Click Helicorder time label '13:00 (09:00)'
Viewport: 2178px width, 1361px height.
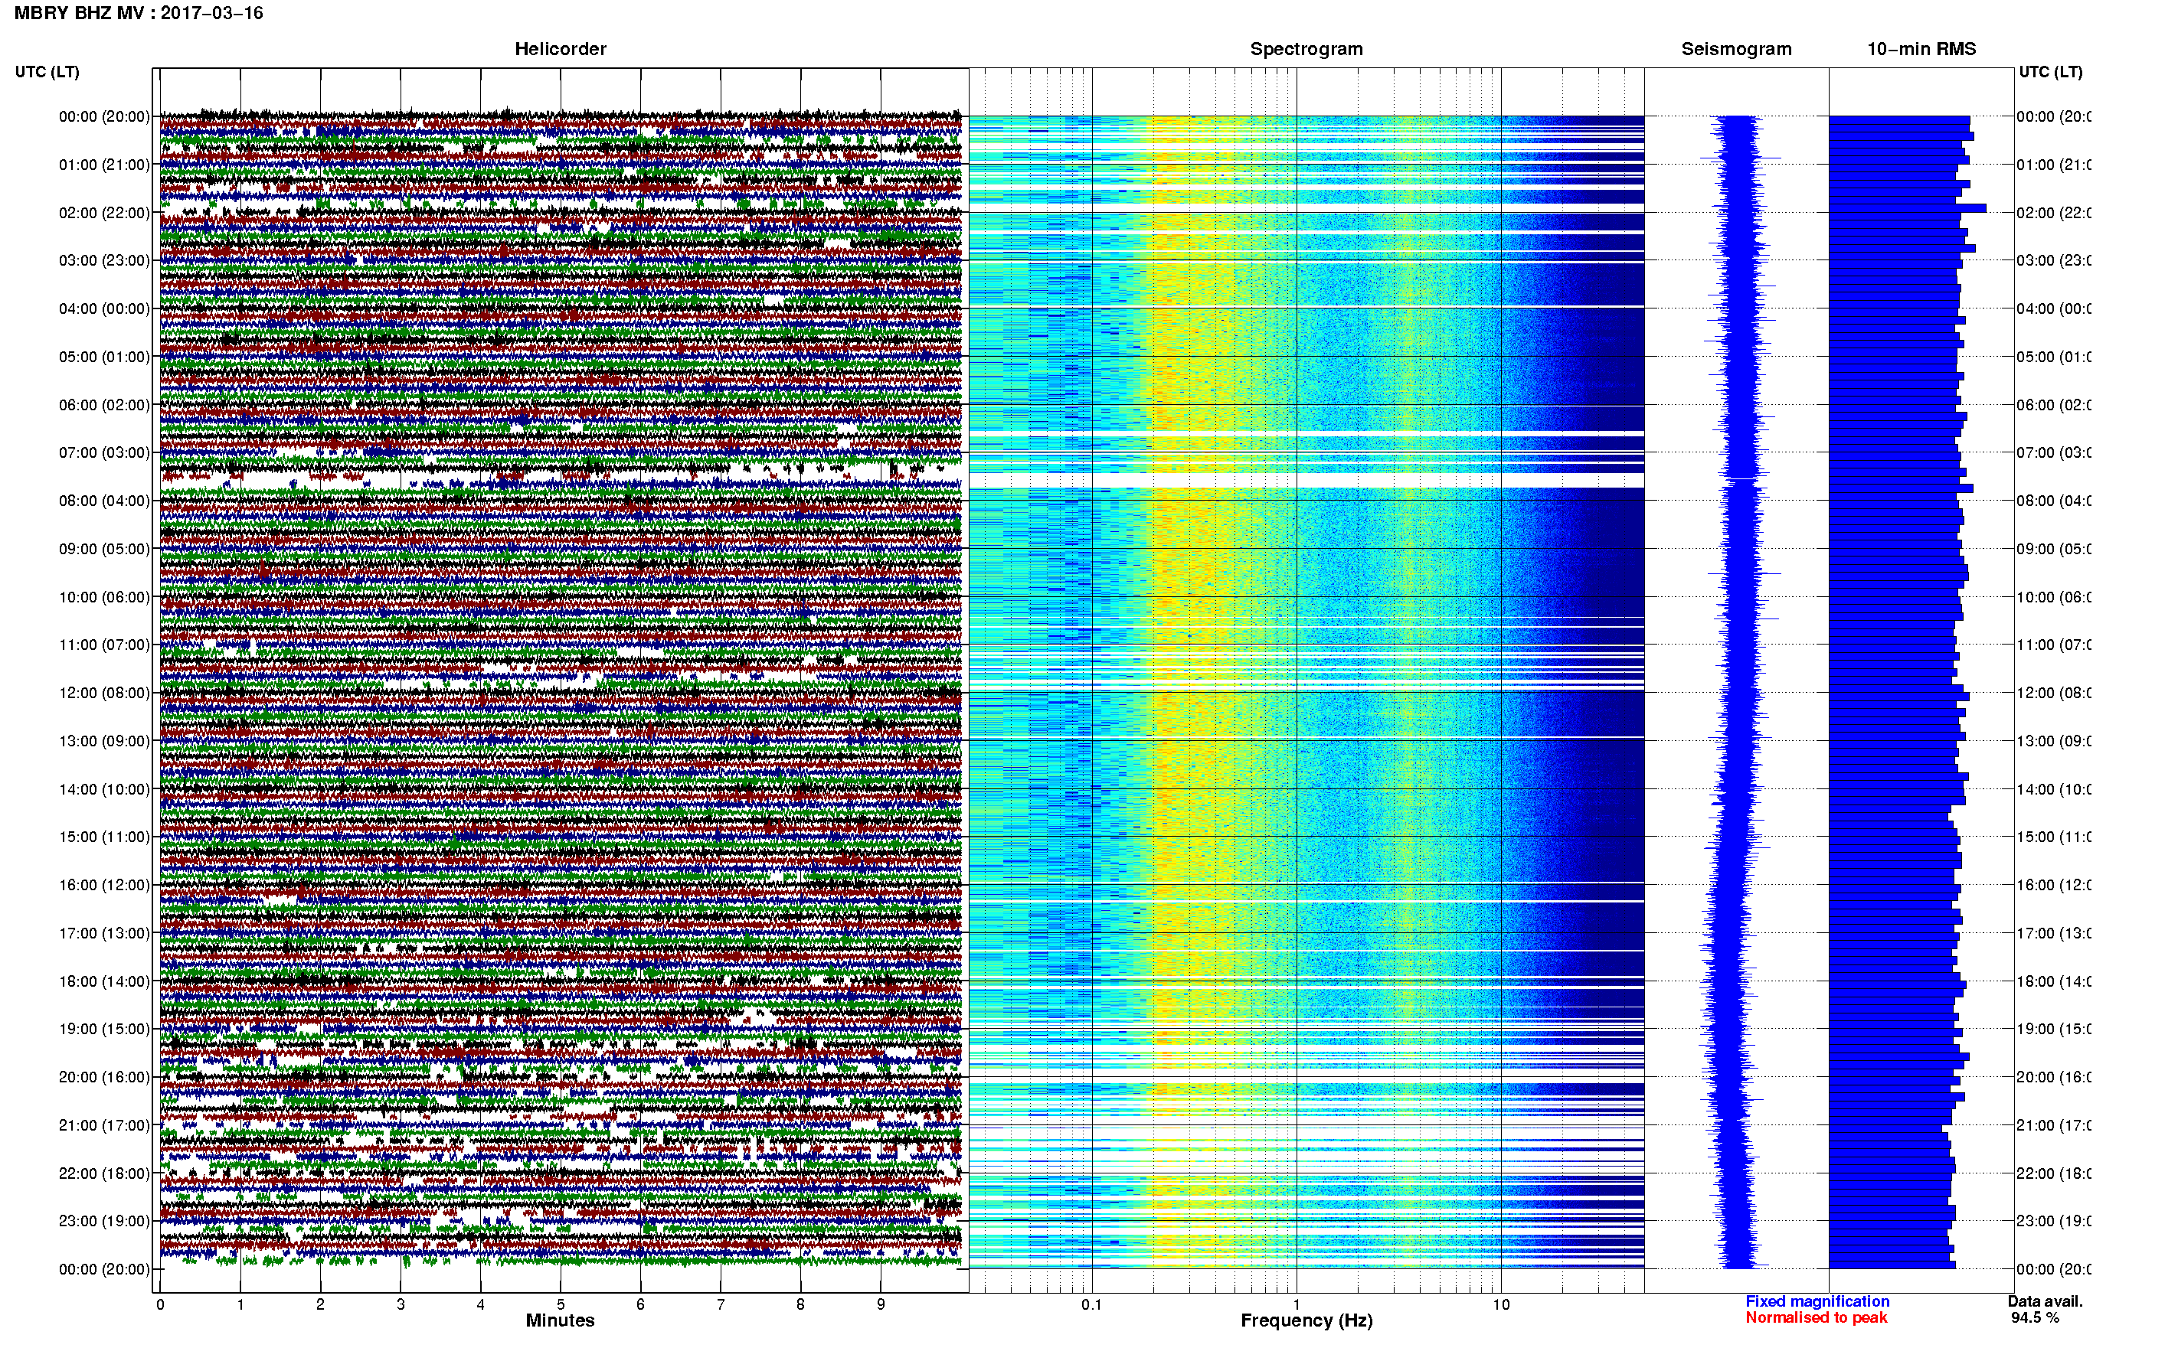click(x=104, y=741)
